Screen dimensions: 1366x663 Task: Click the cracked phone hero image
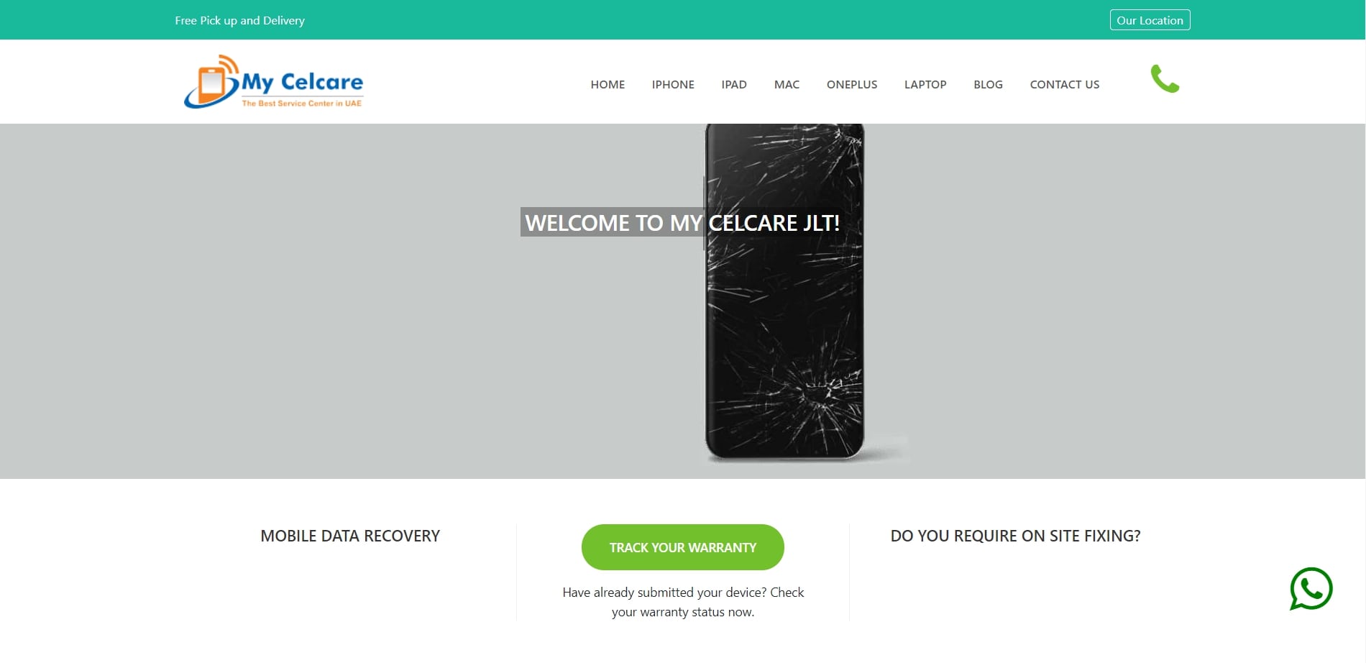click(x=785, y=291)
